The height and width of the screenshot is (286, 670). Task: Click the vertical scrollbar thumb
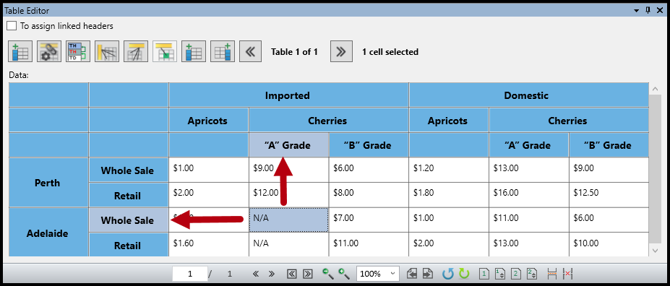[655, 170]
